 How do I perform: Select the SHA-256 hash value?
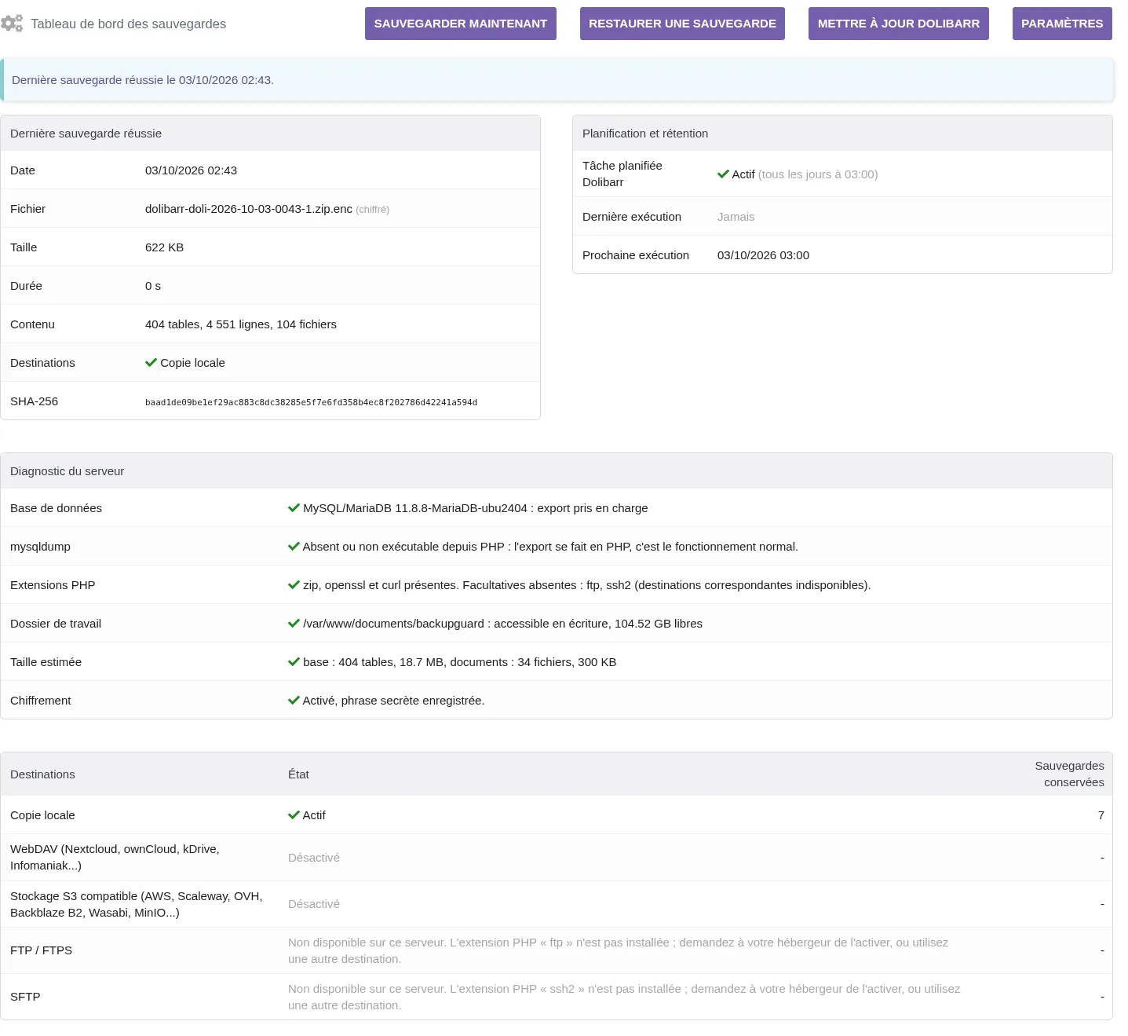click(311, 402)
